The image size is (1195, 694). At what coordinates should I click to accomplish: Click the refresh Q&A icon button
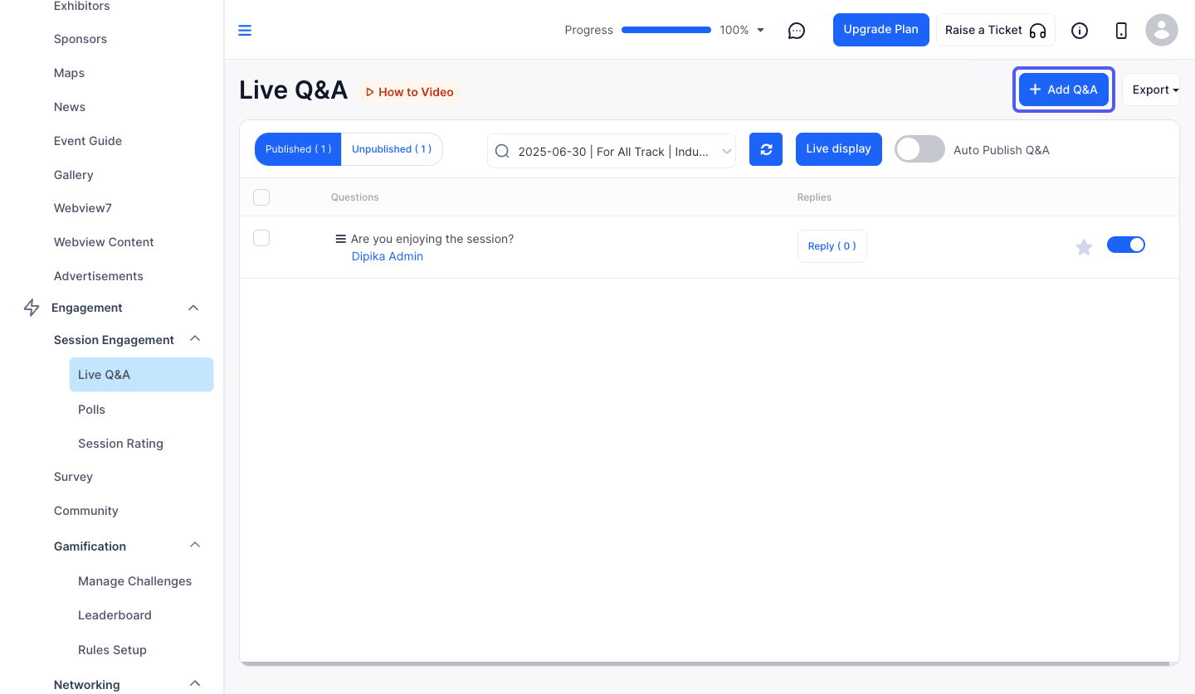click(x=766, y=149)
